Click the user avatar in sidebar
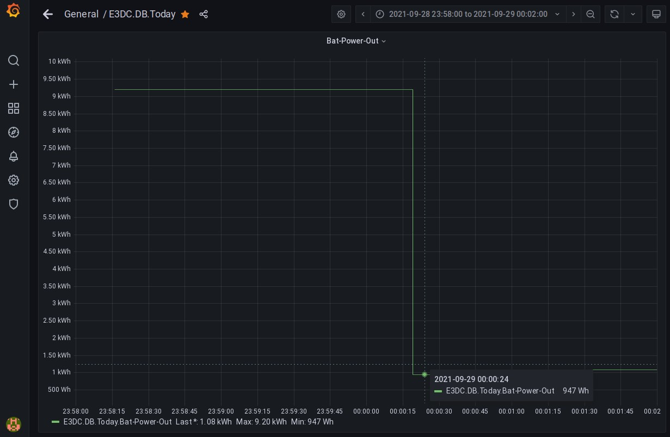This screenshot has height=437, width=670. (14, 423)
